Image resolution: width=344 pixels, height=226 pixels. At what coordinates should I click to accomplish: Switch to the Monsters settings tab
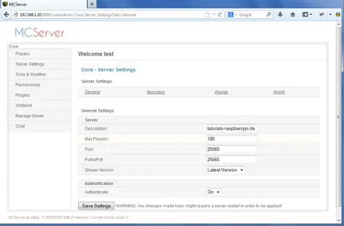156,92
